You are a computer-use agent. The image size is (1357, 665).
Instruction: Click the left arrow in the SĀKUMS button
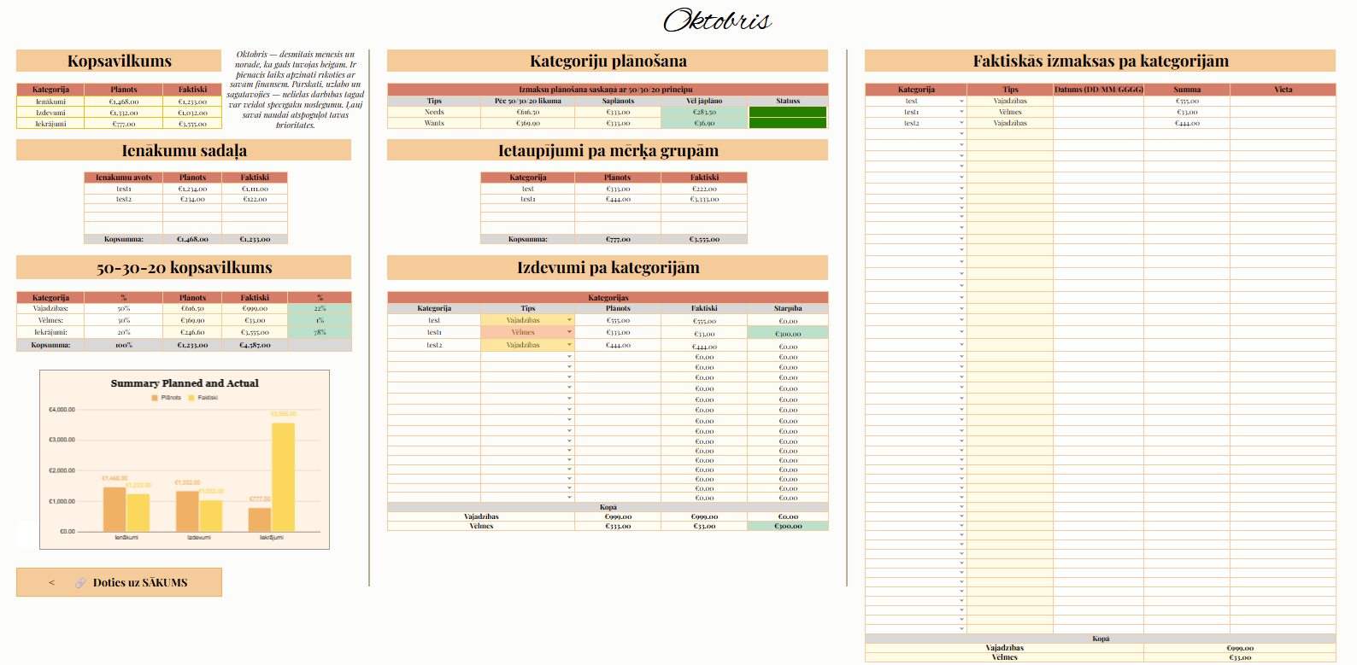coord(51,583)
